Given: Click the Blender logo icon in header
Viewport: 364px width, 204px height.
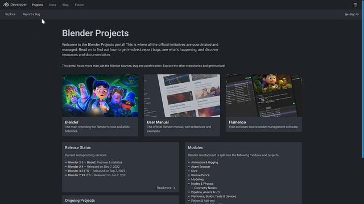Looking at the screenshot, I should 6,5.
